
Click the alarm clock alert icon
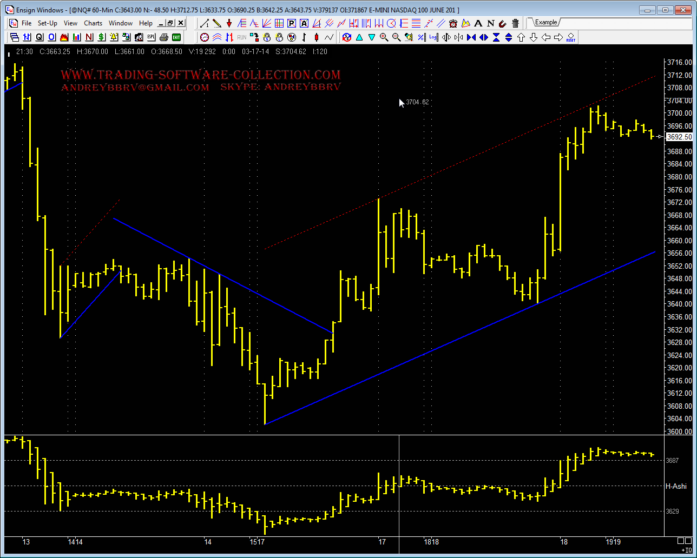tap(453, 23)
